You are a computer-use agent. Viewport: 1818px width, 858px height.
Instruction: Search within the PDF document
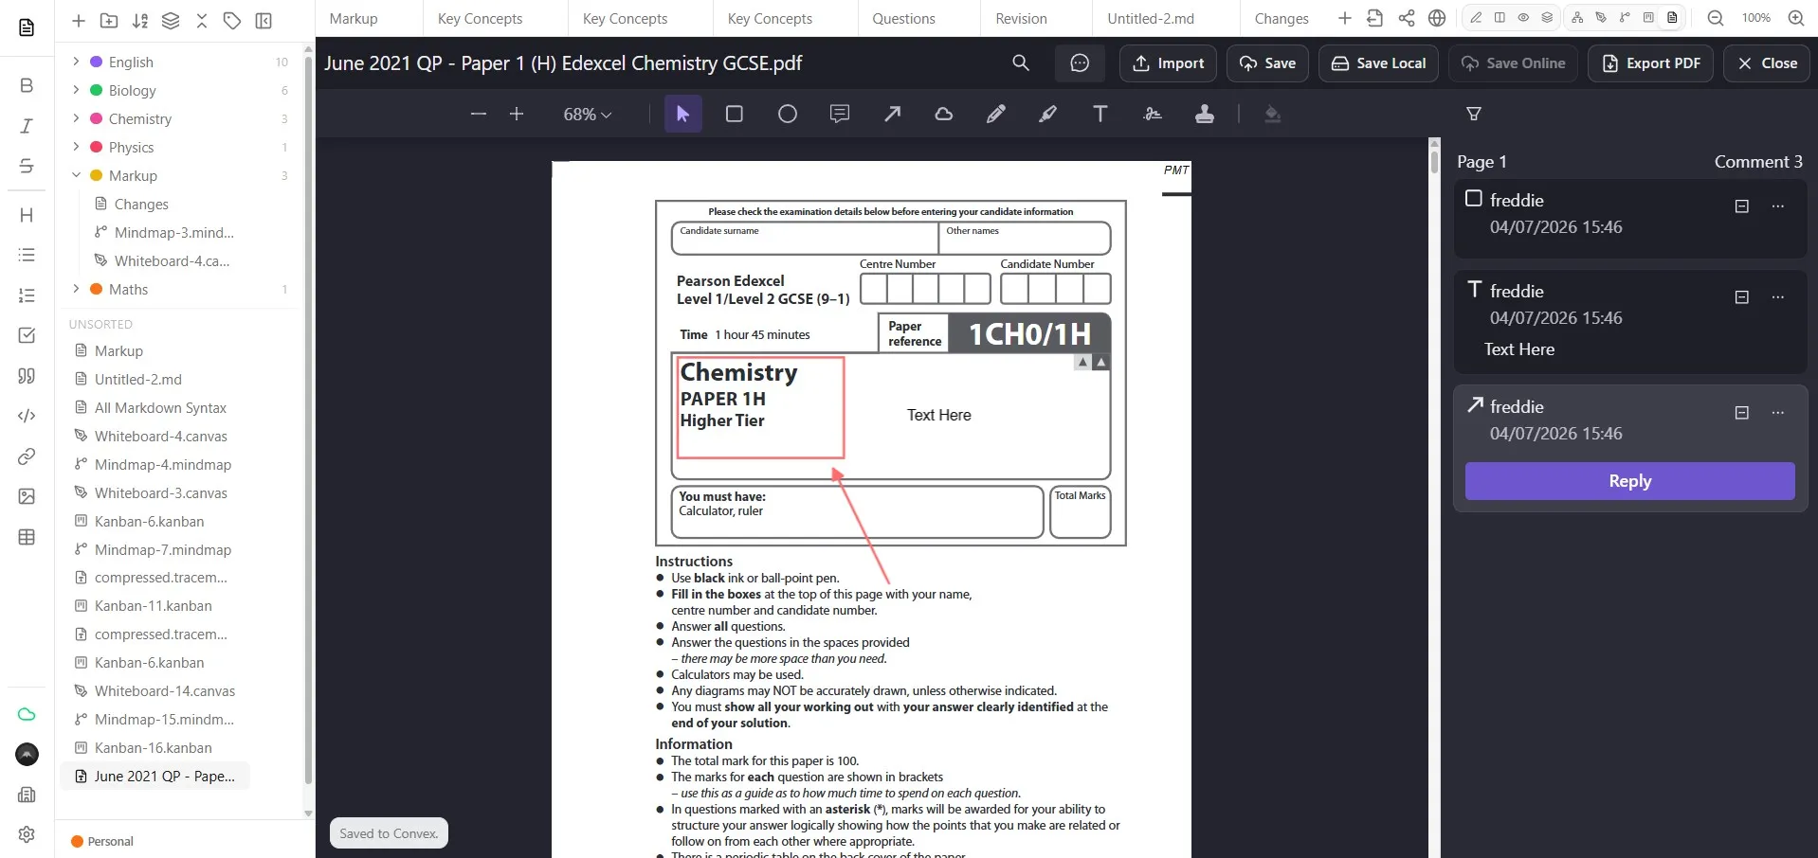[x=1020, y=63]
